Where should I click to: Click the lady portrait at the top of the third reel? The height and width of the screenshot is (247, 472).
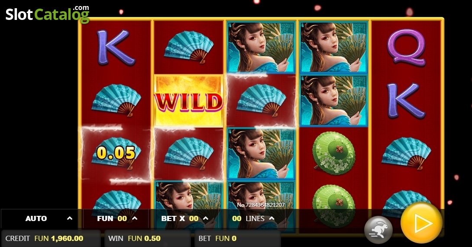(x=261, y=47)
